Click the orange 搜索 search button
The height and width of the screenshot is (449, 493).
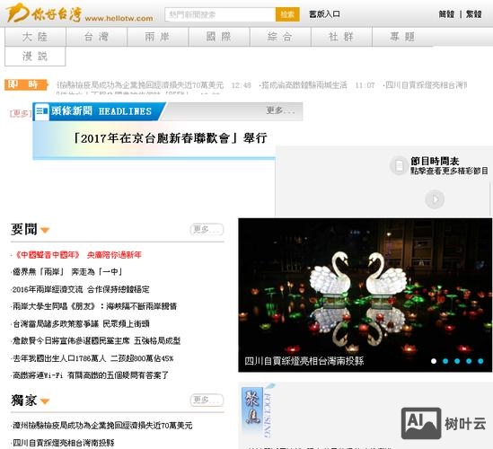287,14
